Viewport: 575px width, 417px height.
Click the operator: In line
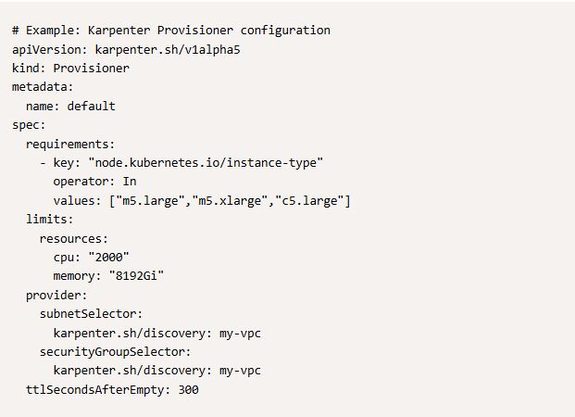pyautogui.click(x=94, y=182)
